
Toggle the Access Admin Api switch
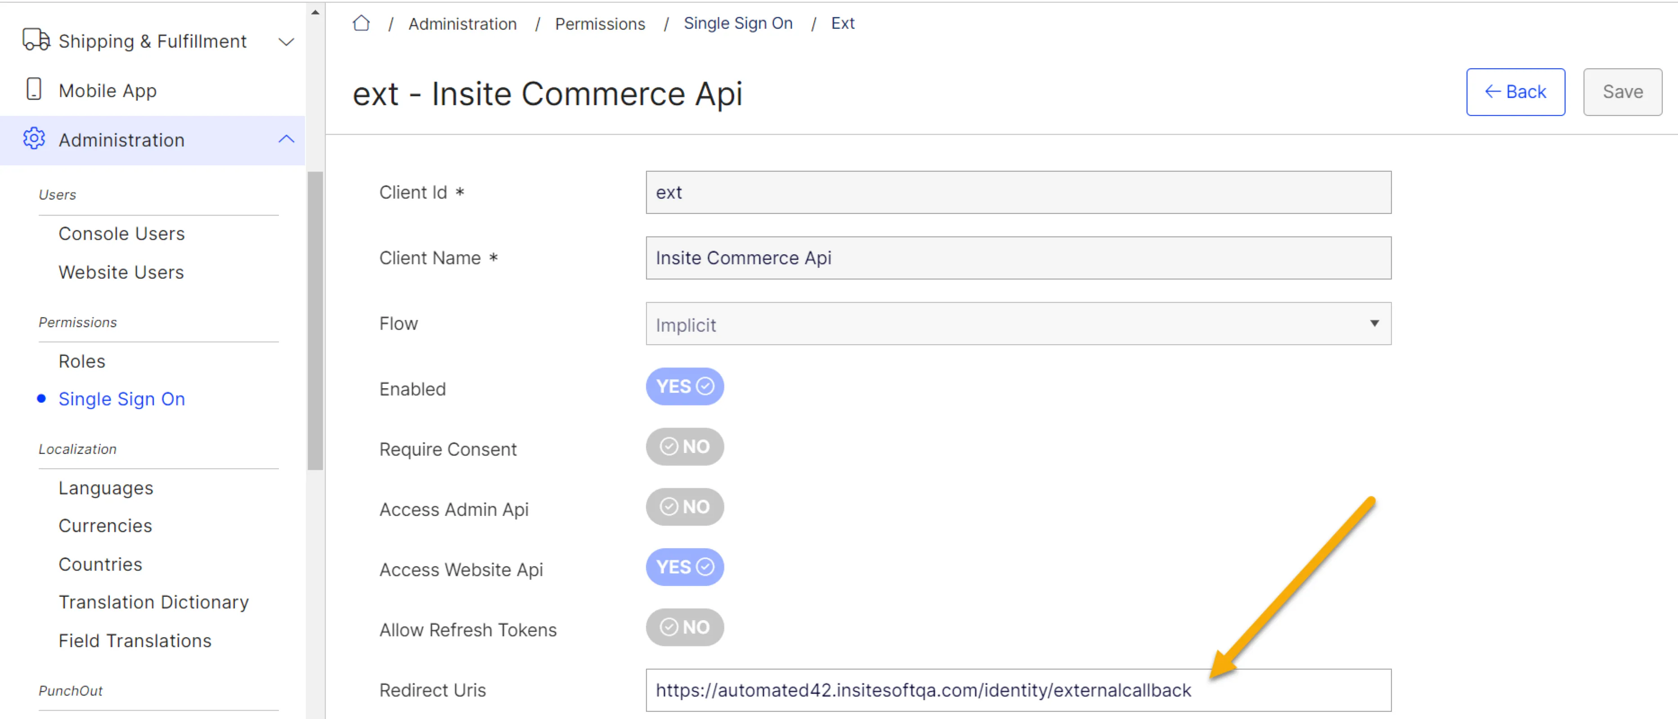click(x=685, y=507)
